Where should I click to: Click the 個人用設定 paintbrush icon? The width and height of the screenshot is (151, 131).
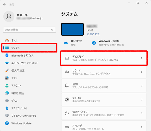pos(7,71)
